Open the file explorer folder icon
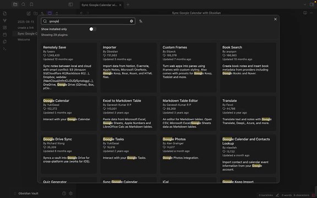Screen dimensions: 317x198 [15, 4]
